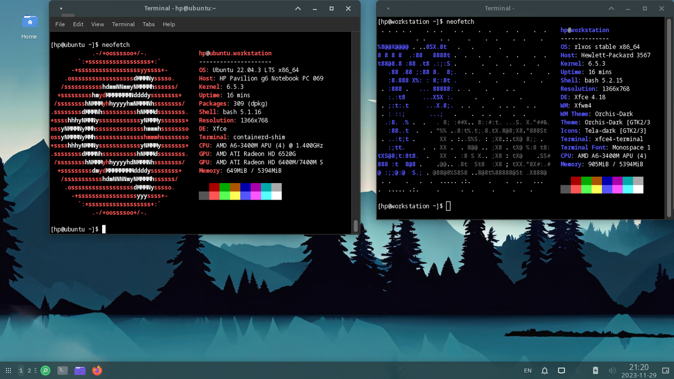Open the purple file manager taskbar icon
674x379 pixels.
click(80, 371)
